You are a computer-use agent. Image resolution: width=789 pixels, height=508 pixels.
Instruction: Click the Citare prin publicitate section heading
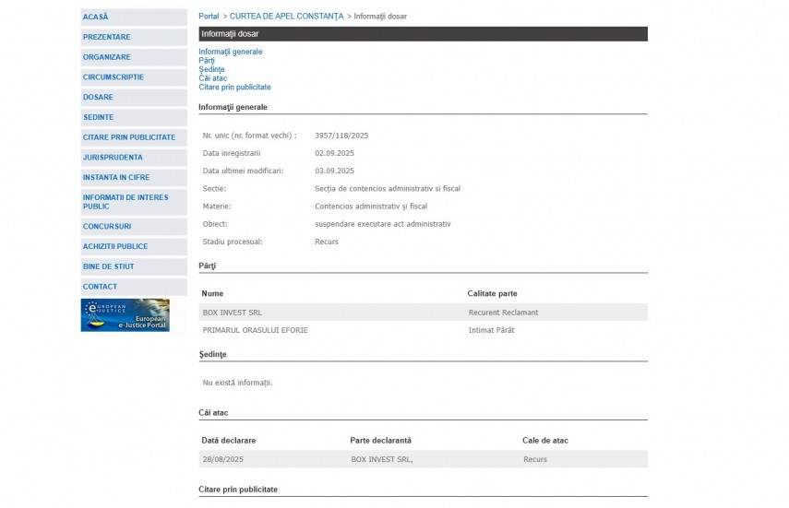238,490
